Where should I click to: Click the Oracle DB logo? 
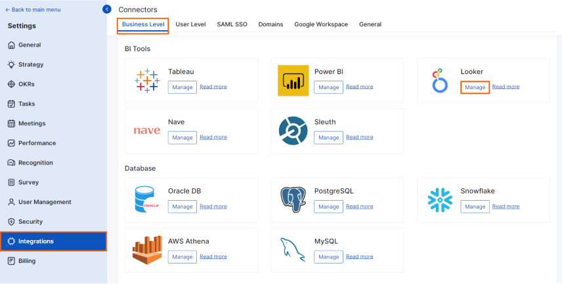146,199
